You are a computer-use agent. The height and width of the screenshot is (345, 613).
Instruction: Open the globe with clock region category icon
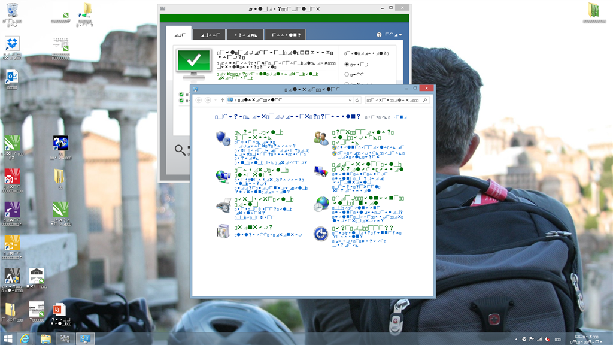pyautogui.click(x=321, y=204)
